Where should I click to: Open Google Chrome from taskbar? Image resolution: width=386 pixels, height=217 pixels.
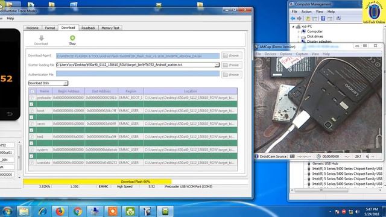(x=78, y=212)
